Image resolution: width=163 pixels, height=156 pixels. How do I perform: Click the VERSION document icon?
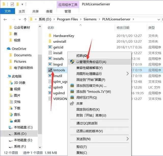(x=50, y=99)
